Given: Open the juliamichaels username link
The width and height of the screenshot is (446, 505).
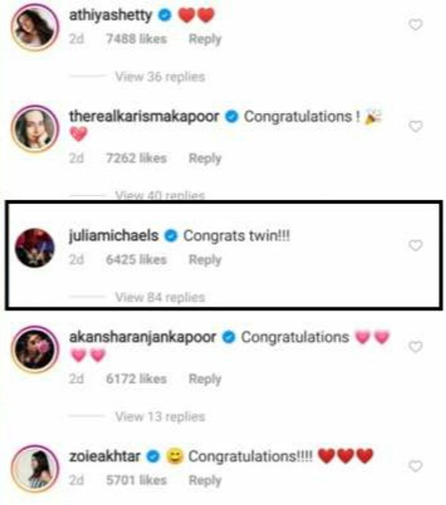Looking at the screenshot, I should 114,236.
